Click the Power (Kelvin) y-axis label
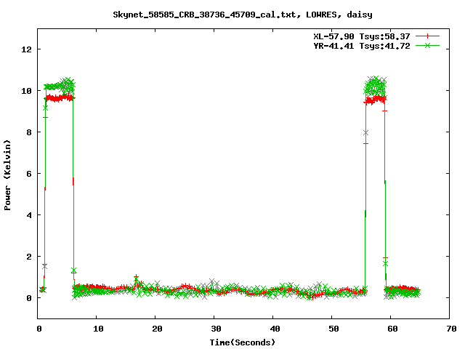 tap(7, 175)
